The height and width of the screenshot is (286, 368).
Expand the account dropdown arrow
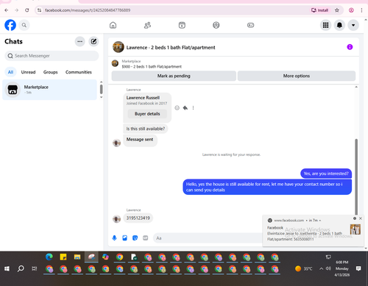coord(353,25)
